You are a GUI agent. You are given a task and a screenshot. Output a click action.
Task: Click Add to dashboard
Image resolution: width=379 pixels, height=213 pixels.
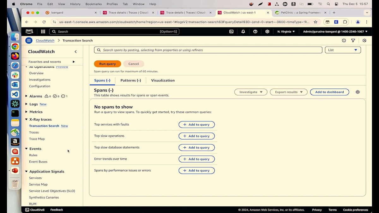click(x=329, y=92)
